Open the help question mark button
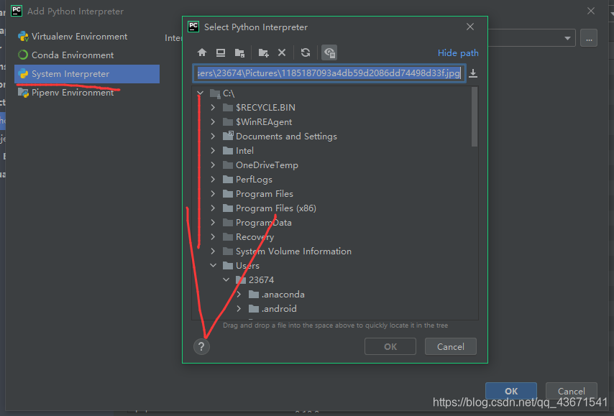The width and height of the screenshot is (614, 416). click(201, 346)
